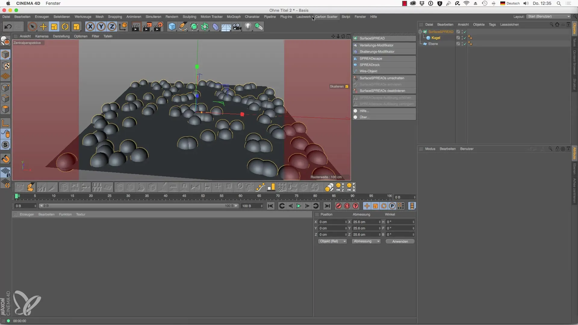The width and height of the screenshot is (578, 325).
Task: Click the Verteilungs-Modifikator button
Action: [x=384, y=45]
